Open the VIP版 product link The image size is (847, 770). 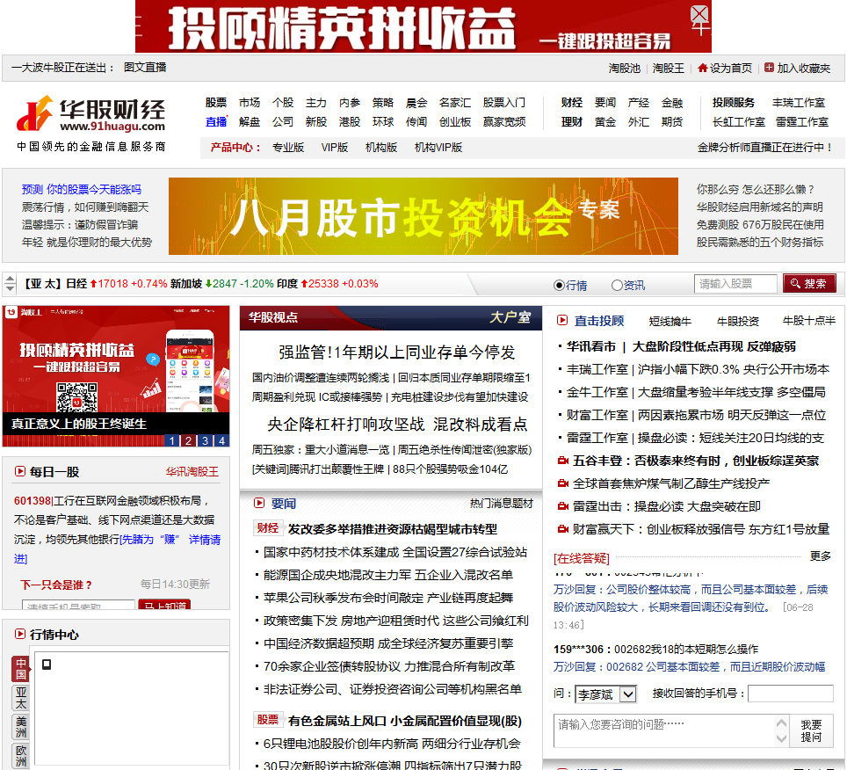pos(335,148)
